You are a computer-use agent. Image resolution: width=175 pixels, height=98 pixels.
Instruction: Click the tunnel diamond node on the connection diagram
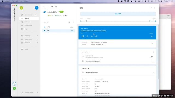coord(86,21)
